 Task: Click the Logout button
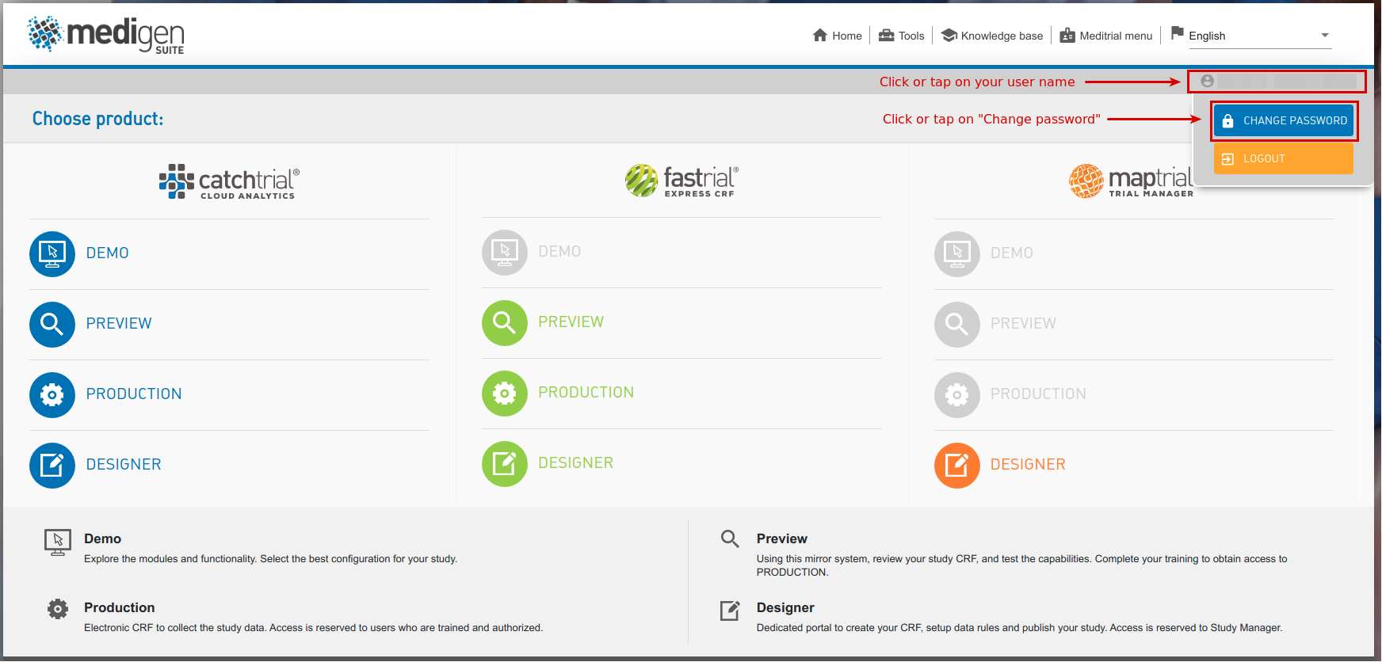click(1284, 158)
